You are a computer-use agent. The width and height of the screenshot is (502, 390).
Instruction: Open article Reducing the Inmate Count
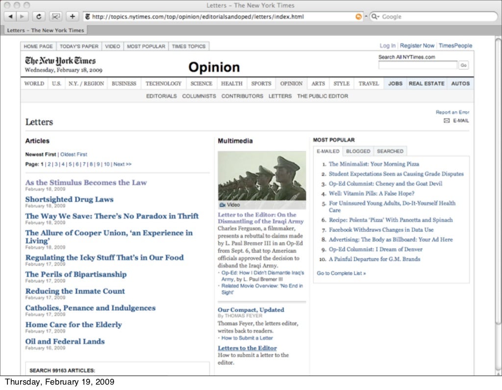click(75, 291)
